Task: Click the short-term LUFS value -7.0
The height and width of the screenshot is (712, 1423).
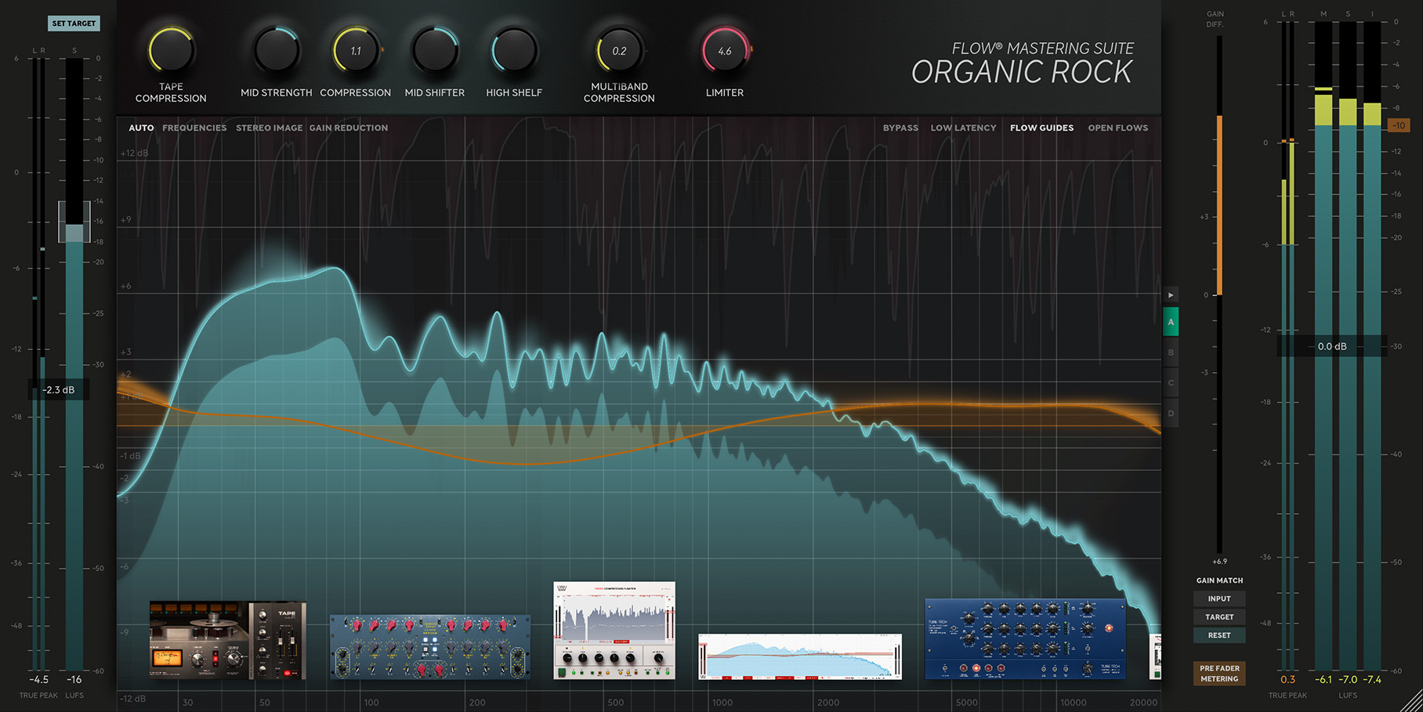Action: point(1348,679)
